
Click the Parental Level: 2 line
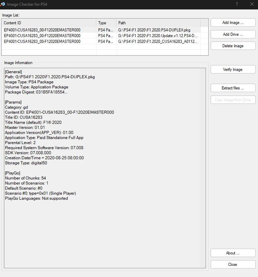tap(20, 143)
